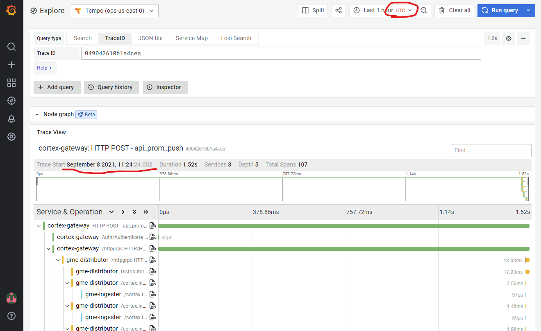The height and width of the screenshot is (331, 541).
Task: Click the share shortened link icon
Action: click(x=339, y=10)
